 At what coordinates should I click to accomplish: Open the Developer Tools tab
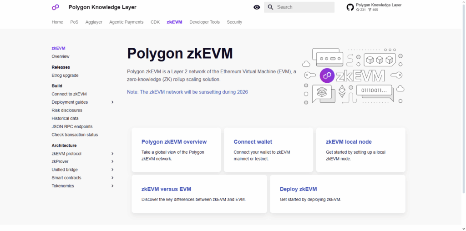point(204,22)
